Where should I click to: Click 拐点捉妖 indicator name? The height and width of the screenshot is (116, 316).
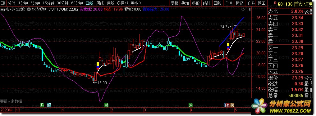click(x=39, y=9)
